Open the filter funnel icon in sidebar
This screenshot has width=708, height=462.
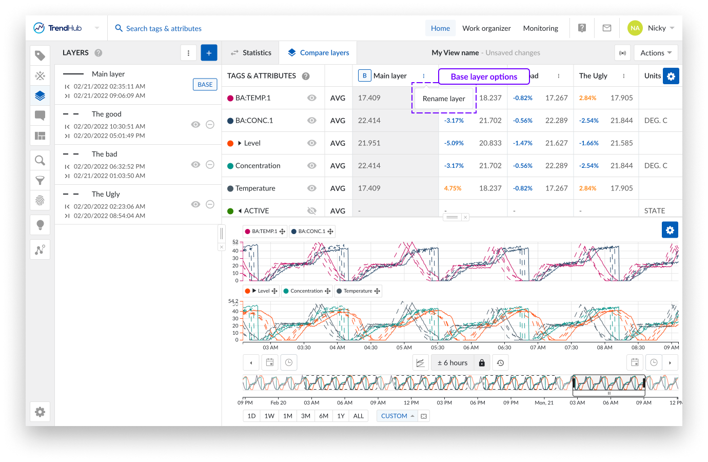point(40,180)
